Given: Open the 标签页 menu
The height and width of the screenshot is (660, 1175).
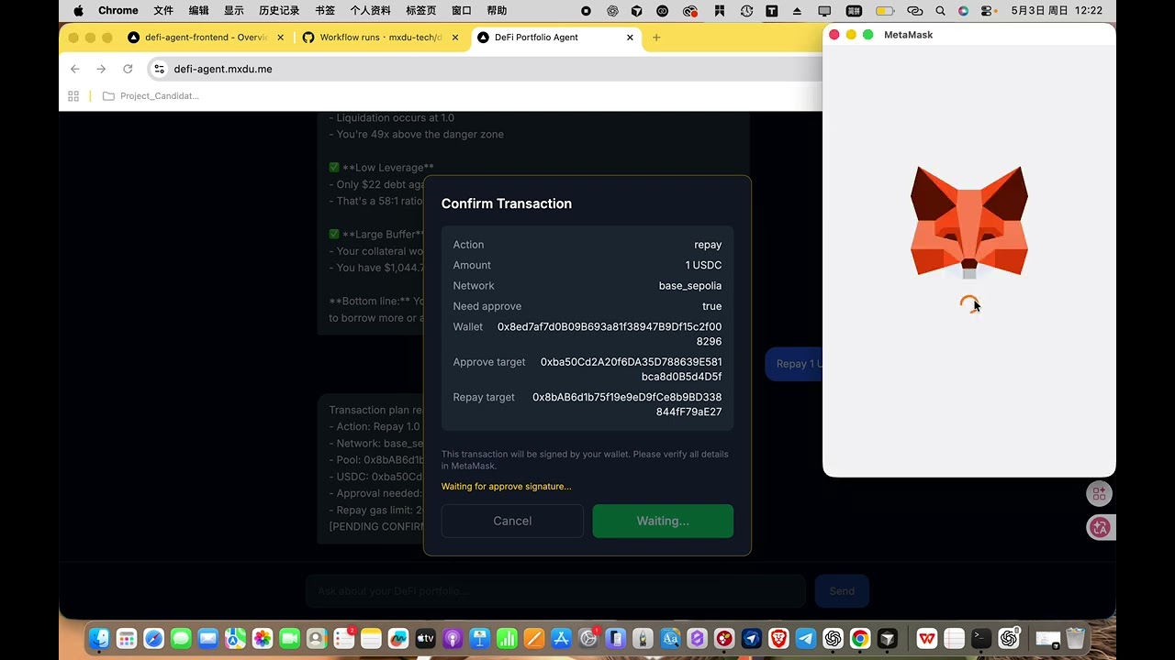Looking at the screenshot, I should pyautogui.click(x=420, y=11).
